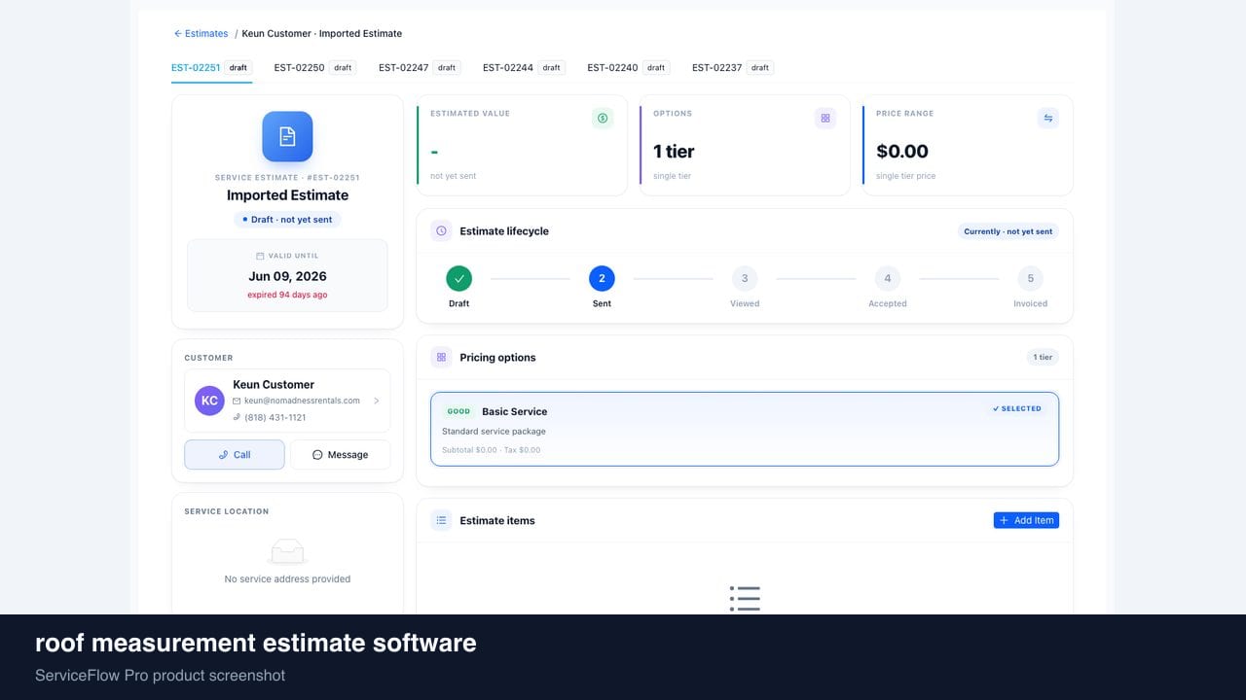This screenshot has width=1246, height=700.
Task: Open the EST-02250 tab
Action: pyautogui.click(x=315, y=68)
